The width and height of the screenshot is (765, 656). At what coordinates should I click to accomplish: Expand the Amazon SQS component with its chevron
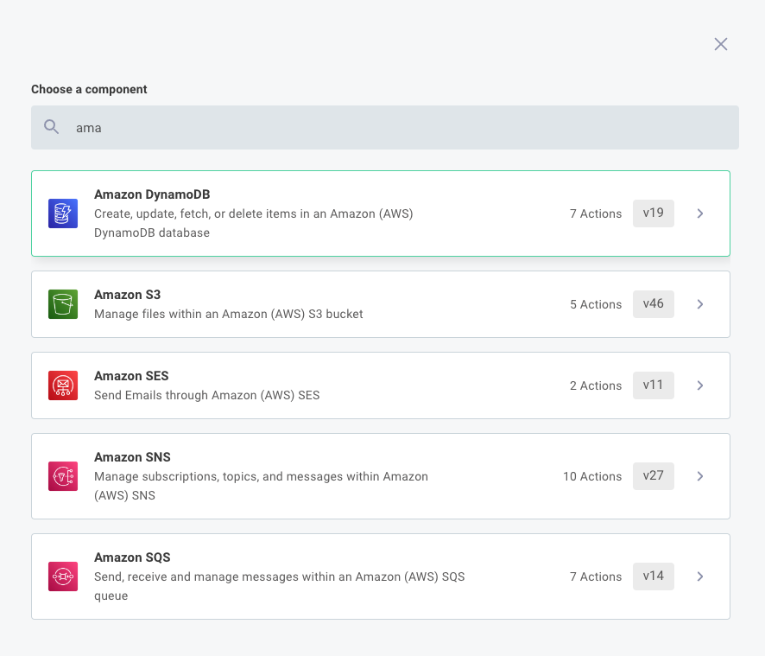[x=700, y=576]
